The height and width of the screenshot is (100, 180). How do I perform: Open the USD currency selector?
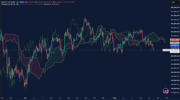coord(175,2)
